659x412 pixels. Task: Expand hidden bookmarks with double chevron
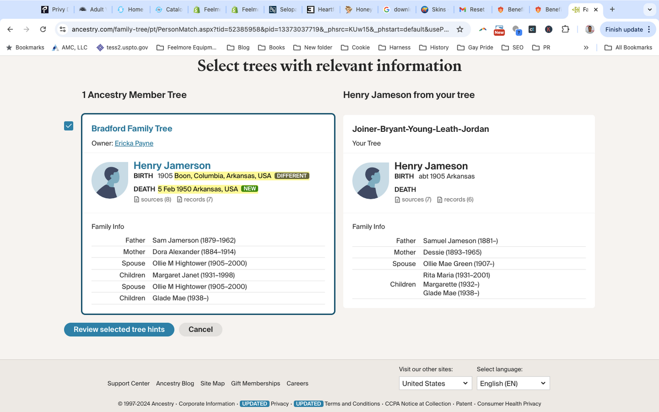pos(586,48)
